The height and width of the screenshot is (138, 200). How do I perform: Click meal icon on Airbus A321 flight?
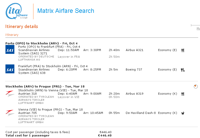[183, 50]
